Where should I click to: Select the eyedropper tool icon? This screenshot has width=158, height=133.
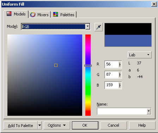point(98,27)
